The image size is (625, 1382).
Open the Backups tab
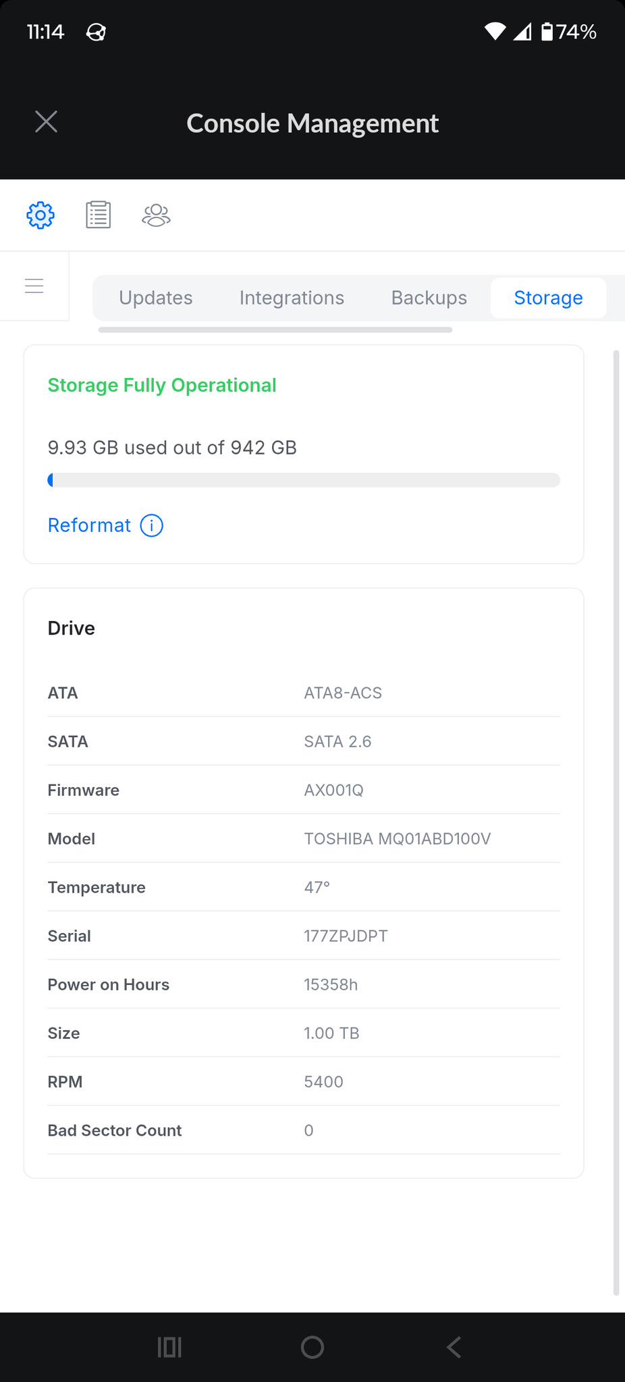tap(429, 298)
